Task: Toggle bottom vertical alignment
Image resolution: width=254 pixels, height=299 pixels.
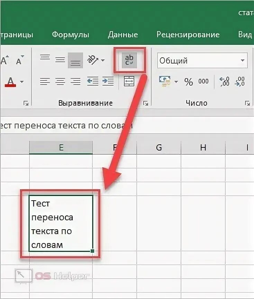Action: 75,60
